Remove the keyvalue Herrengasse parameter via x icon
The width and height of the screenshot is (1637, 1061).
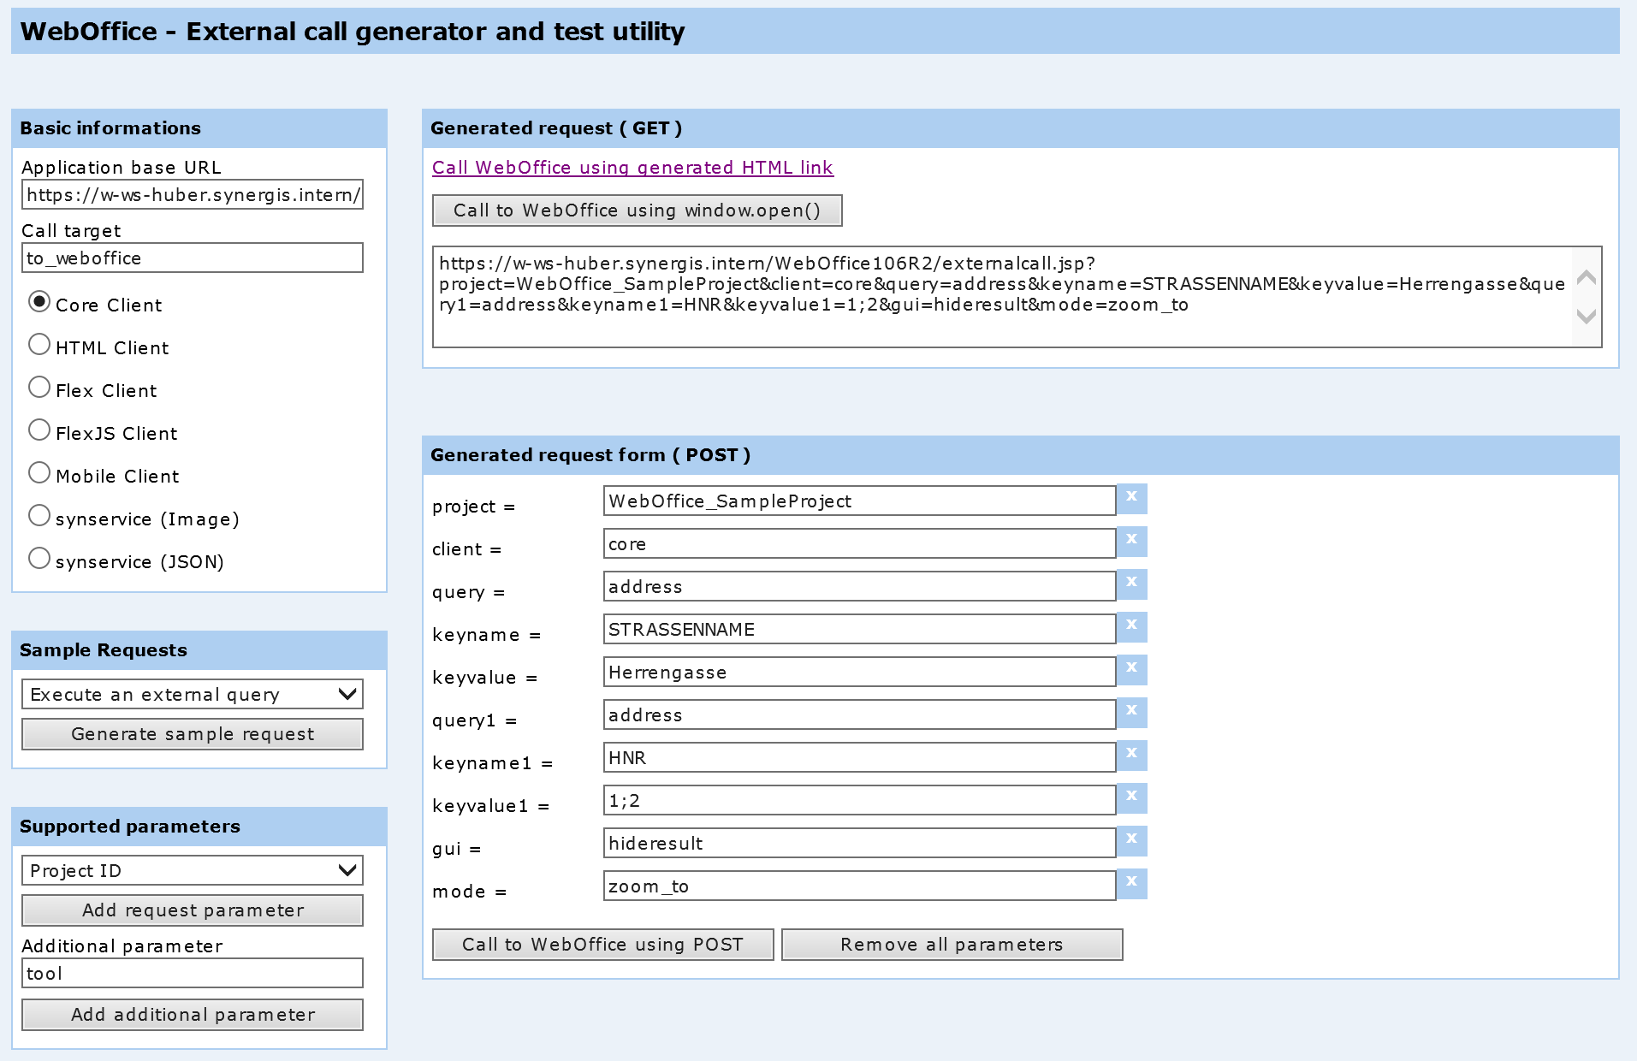click(1131, 670)
